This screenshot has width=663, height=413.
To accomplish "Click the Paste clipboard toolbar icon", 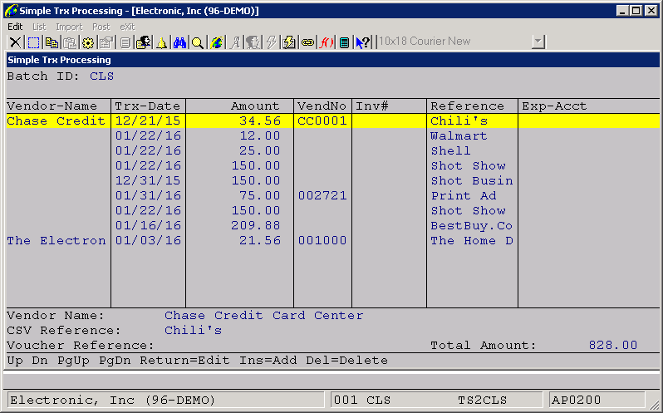I will [70, 42].
